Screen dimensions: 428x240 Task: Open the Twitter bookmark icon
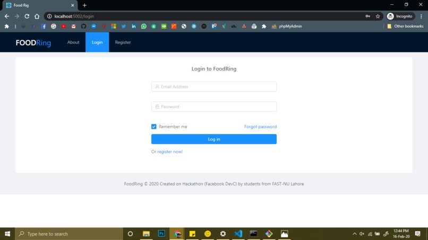[124, 26]
